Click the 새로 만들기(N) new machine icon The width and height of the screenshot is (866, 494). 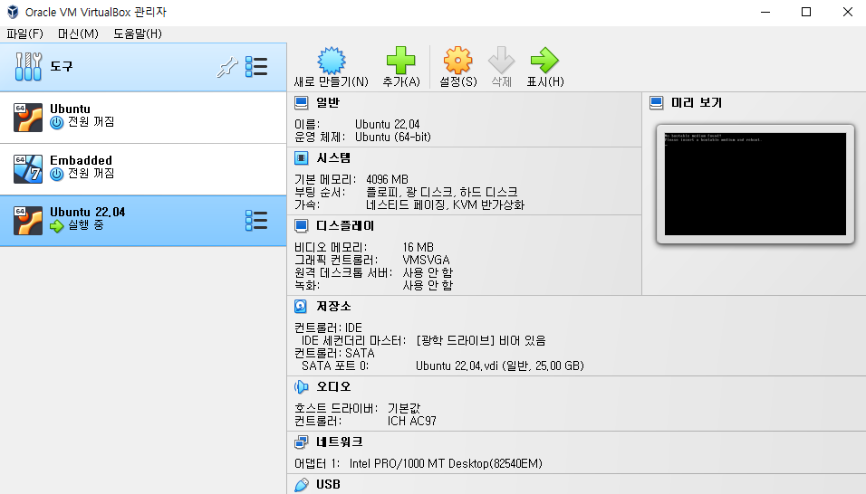pos(332,60)
